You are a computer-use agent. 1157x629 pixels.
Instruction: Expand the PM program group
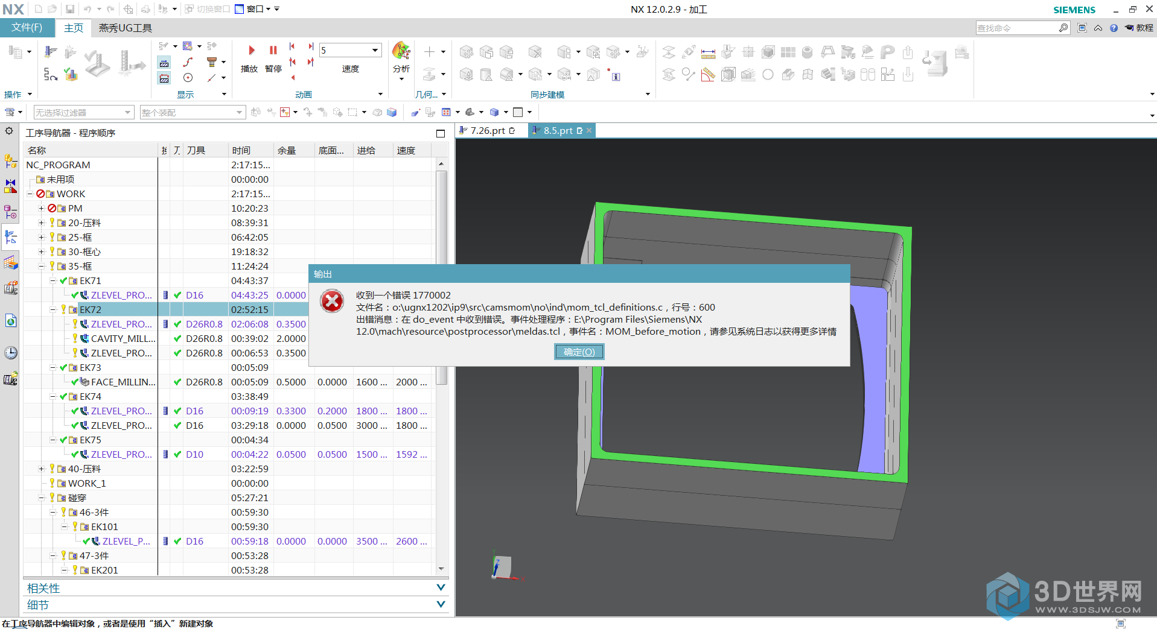pos(41,209)
